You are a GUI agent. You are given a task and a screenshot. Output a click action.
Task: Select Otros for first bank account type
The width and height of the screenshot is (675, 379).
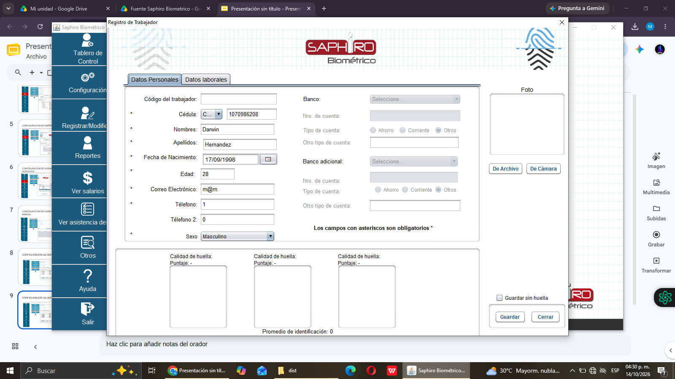438,130
